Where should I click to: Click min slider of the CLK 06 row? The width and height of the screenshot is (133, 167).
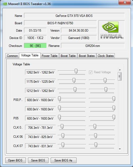[x=63, y=136]
